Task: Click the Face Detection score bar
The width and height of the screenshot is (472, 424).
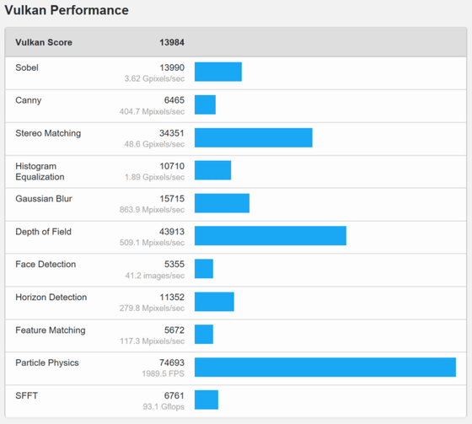Action: [204, 269]
